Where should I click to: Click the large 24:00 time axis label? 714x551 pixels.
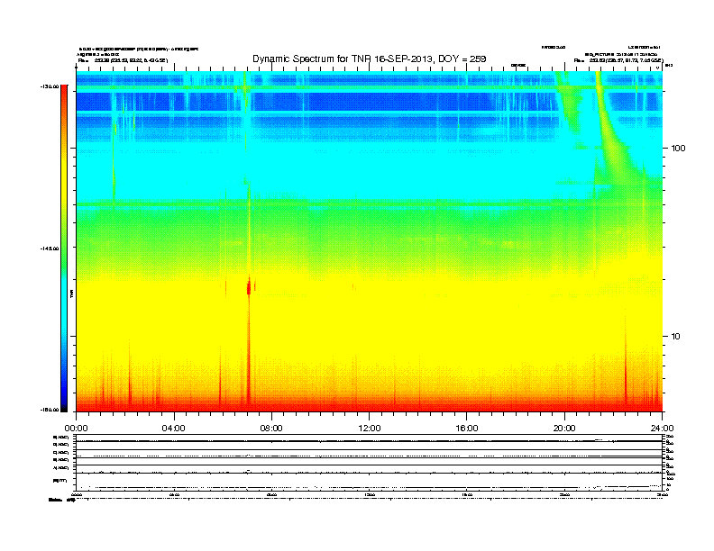click(662, 429)
